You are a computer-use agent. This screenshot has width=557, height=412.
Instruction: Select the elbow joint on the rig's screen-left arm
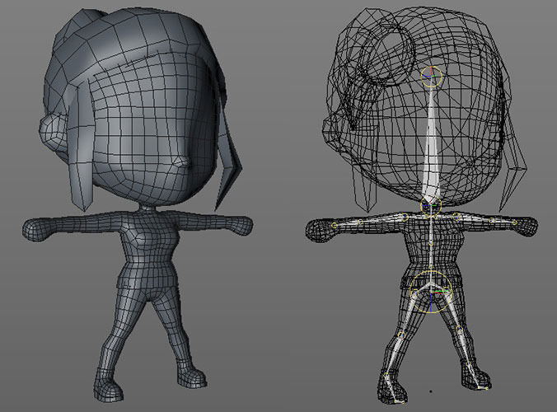point(361,222)
